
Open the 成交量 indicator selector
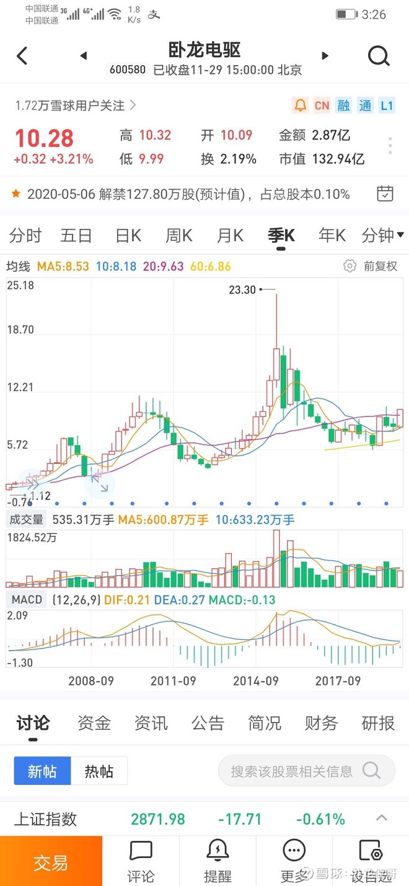[x=25, y=519]
